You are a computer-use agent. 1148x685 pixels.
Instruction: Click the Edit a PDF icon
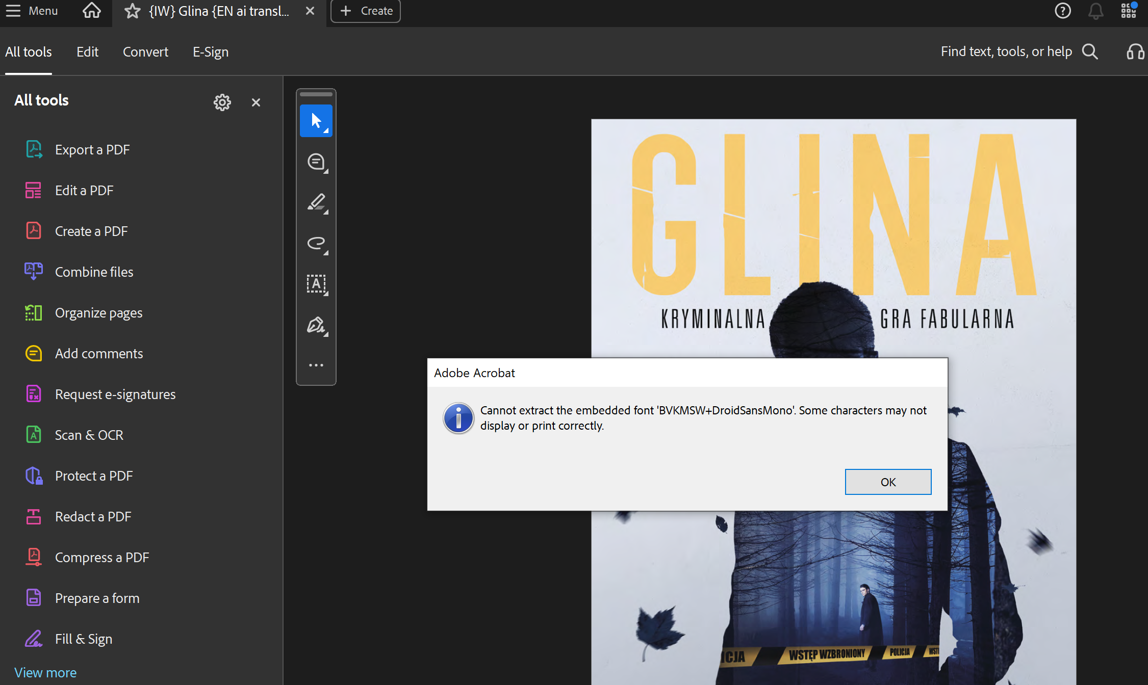34,190
